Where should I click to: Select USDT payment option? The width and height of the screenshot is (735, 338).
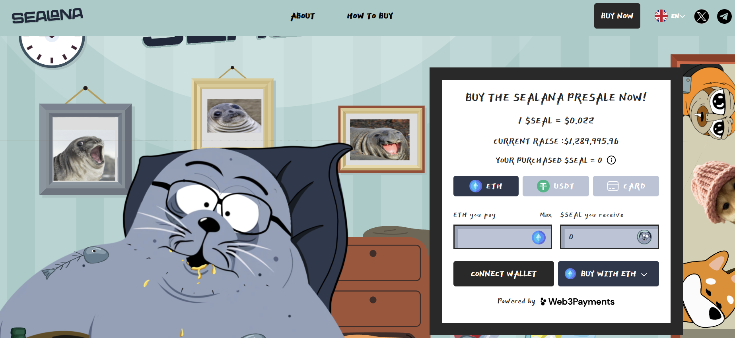point(556,186)
